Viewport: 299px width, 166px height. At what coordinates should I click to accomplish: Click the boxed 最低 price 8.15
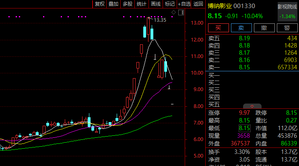coord(244,128)
